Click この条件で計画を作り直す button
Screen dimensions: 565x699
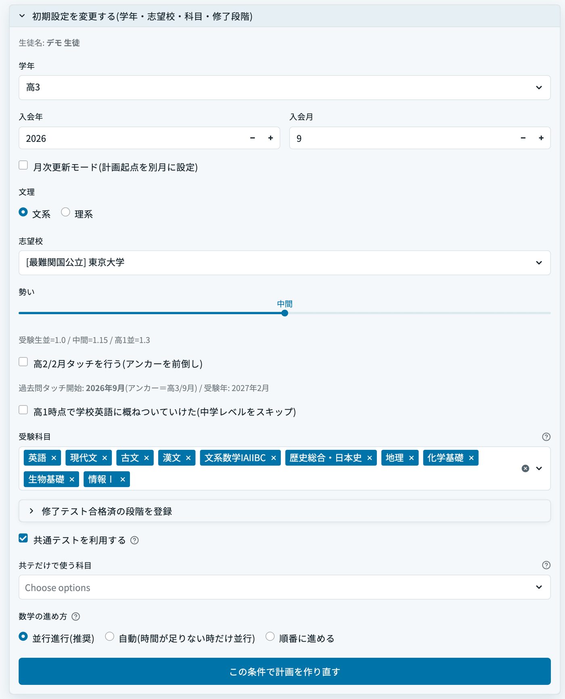[285, 671]
